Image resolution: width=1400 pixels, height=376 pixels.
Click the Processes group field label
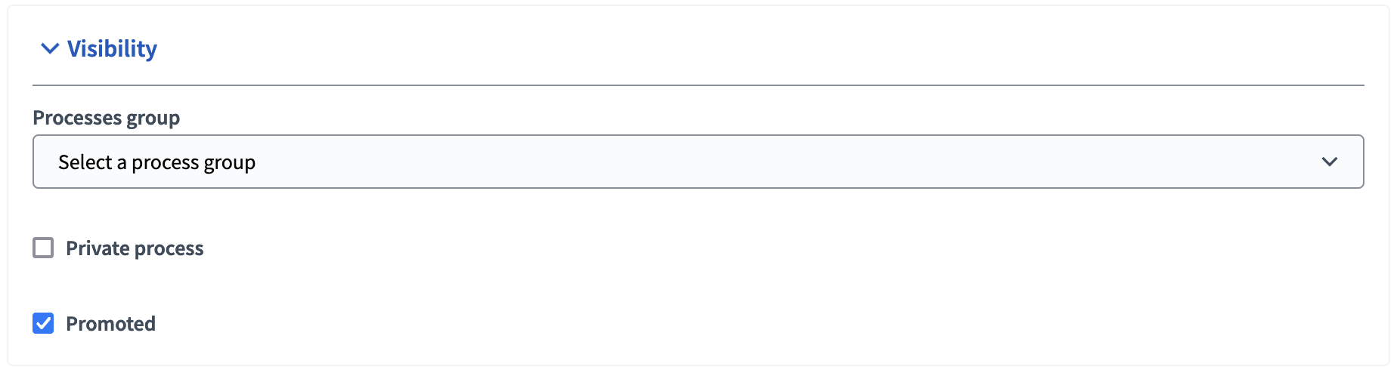(x=106, y=118)
